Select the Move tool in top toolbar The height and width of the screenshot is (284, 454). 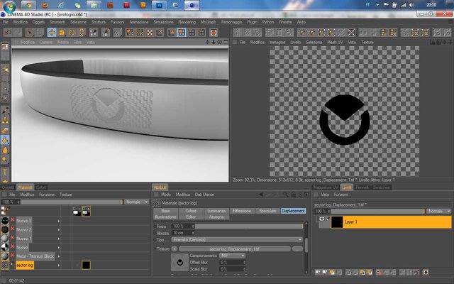[x=52, y=33]
